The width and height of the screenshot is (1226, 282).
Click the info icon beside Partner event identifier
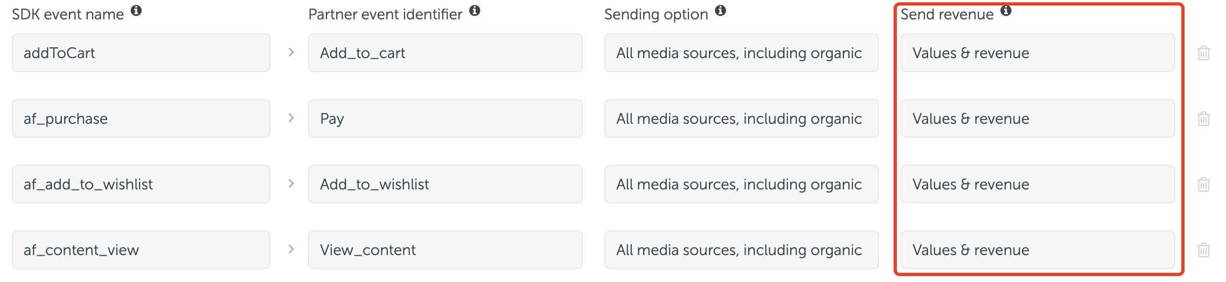coord(475,10)
